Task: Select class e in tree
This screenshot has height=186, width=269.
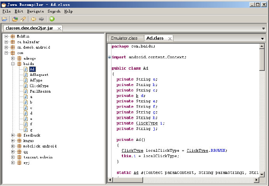Action: 31,119
